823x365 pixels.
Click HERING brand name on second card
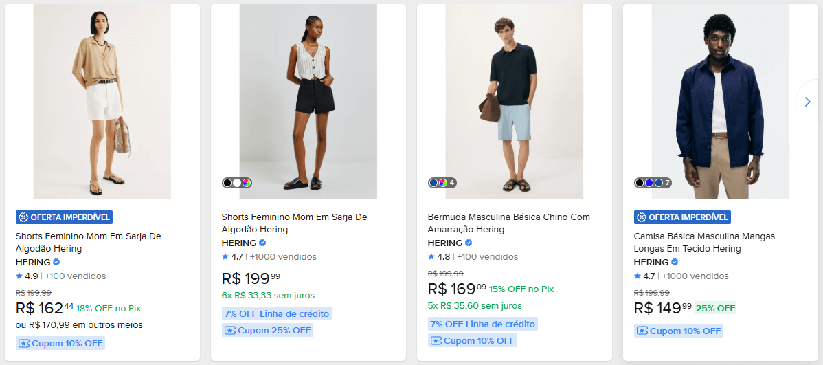[x=238, y=243]
